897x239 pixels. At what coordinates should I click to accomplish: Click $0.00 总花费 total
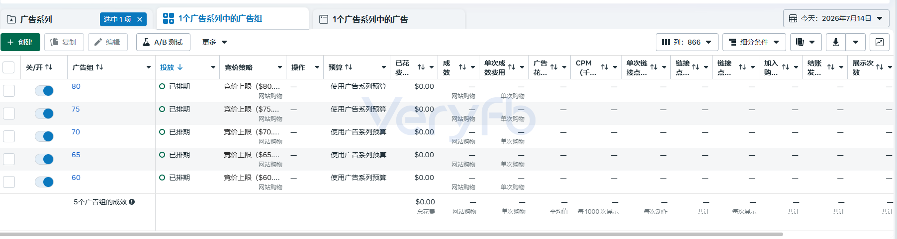click(x=425, y=202)
